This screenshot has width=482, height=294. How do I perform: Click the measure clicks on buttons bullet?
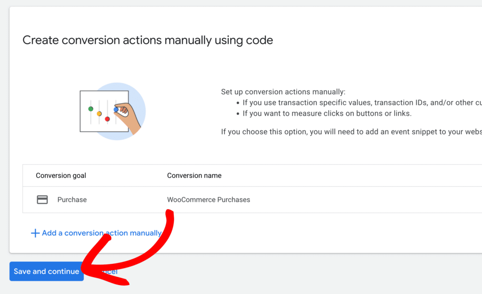point(327,113)
